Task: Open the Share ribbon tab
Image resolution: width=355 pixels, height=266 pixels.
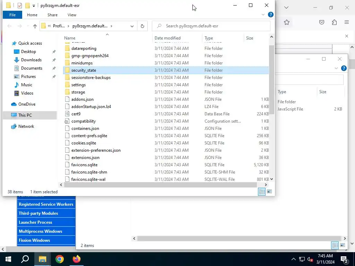Action: point(52,15)
